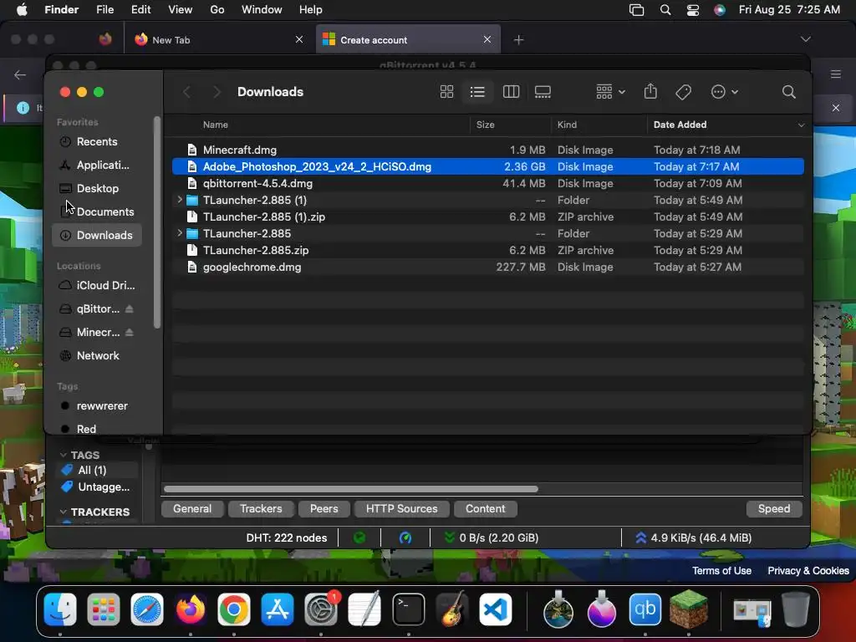Image resolution: width=856 pixels, height=642 pixels.
Task: Open the HTTP Sources tab
Action: point(402,509)
